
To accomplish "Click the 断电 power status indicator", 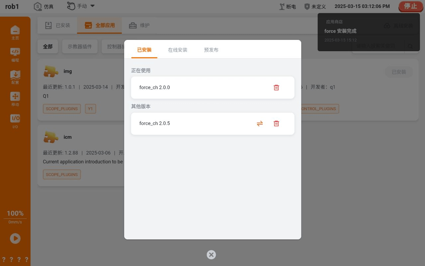I will tap(288, 6).
